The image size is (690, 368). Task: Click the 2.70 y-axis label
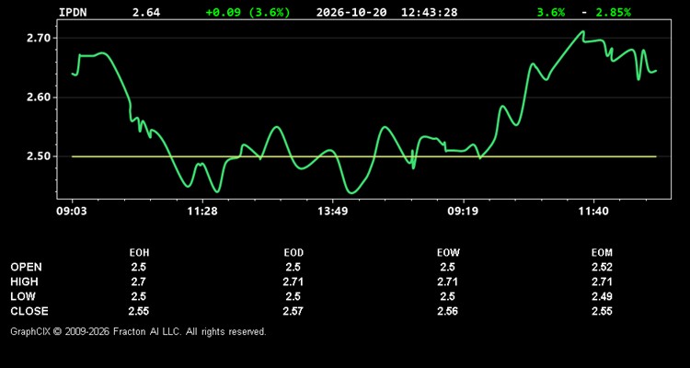point(39,39)
